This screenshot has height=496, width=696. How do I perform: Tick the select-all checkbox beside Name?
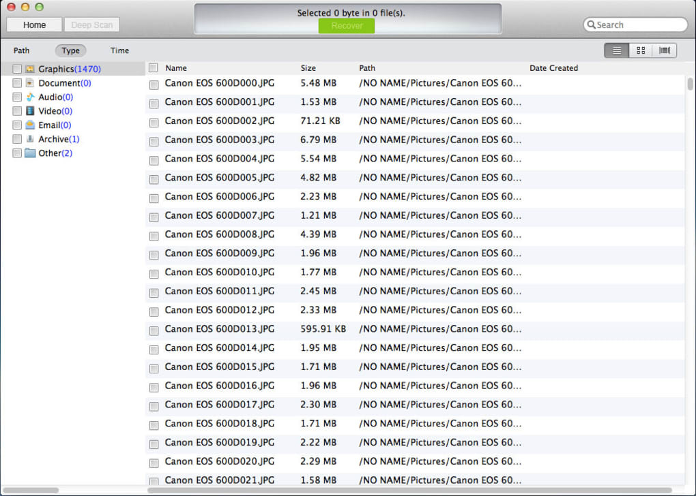tap(153, 68)
